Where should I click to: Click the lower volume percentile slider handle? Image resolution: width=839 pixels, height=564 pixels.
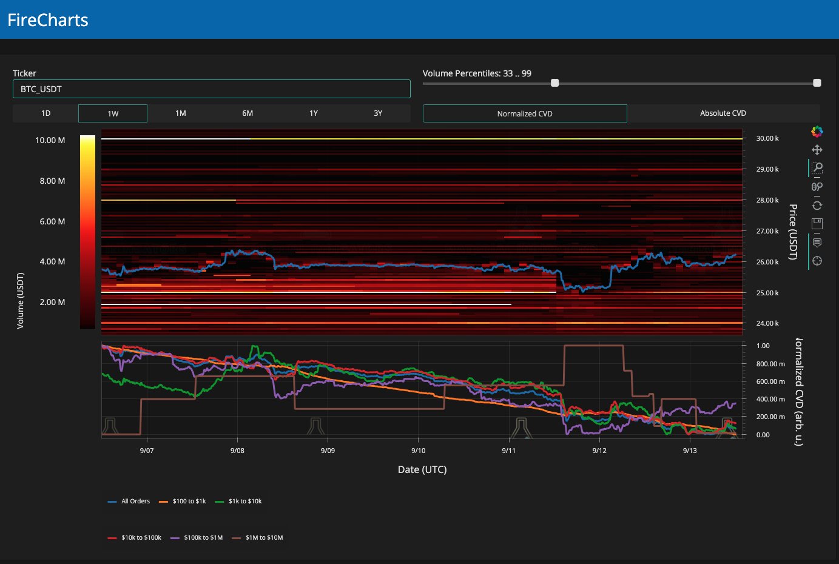click(554, 83)
